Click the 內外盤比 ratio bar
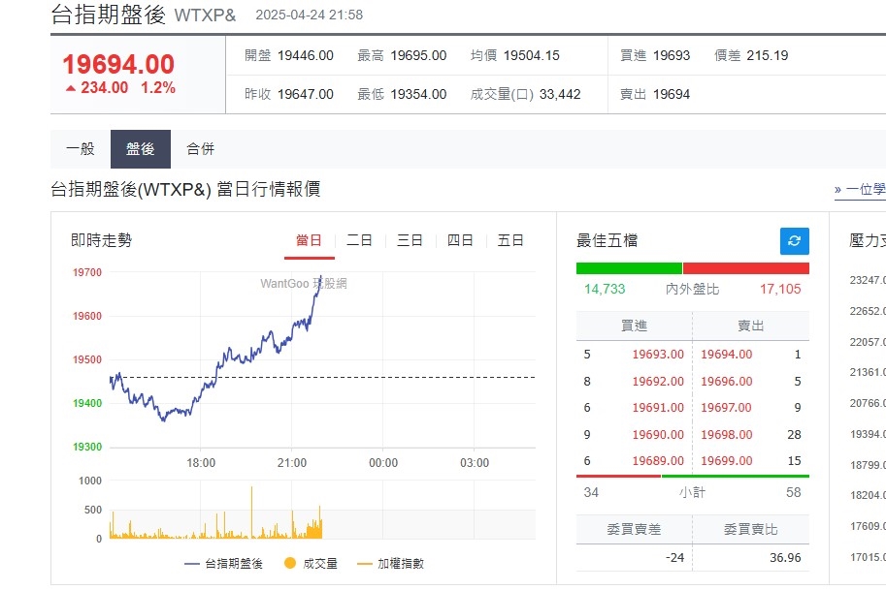Viewport: 886px width, 590px height. (x=692, y=268)
